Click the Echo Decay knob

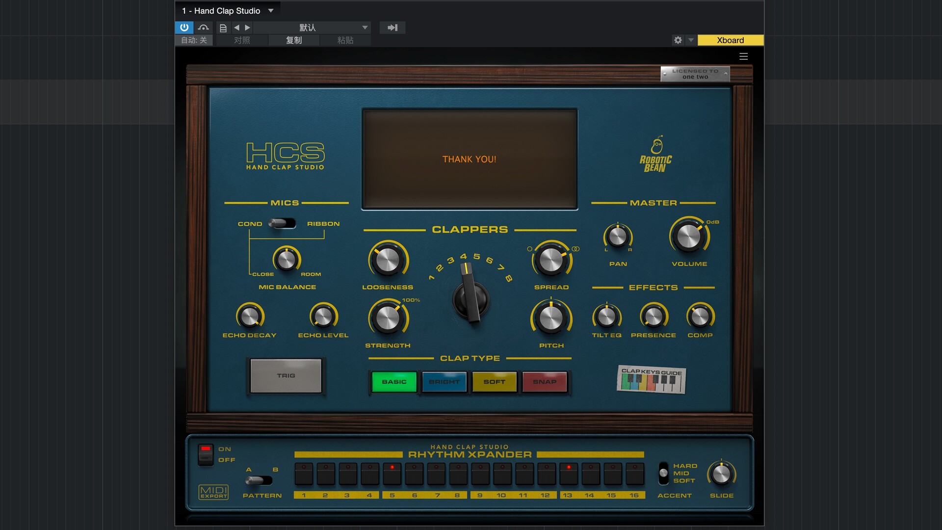[250, 317]
